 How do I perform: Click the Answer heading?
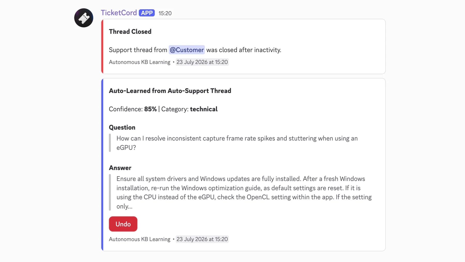tap(120, 168)
